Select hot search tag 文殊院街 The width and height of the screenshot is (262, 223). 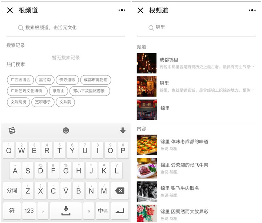[19, 102]
